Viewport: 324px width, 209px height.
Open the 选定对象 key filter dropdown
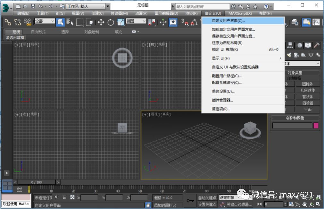coord(236,197)
